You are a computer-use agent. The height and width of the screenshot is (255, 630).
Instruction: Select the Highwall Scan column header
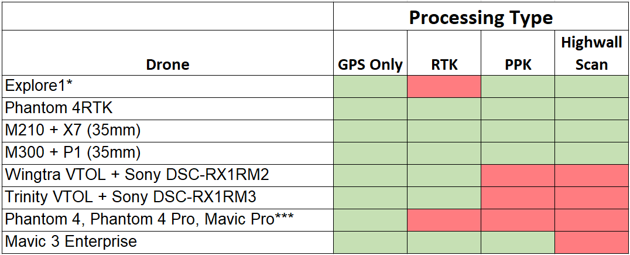coord(591,53)
